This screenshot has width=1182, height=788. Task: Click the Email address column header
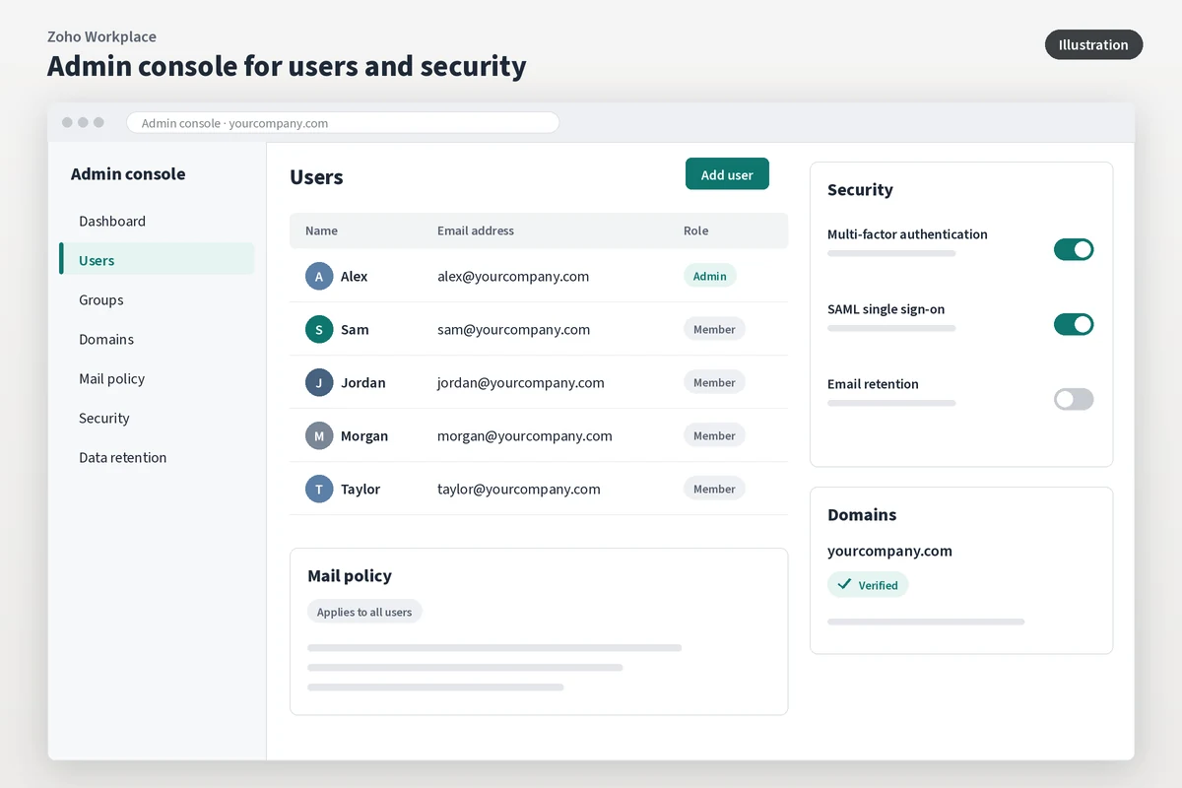click(476, 230)
